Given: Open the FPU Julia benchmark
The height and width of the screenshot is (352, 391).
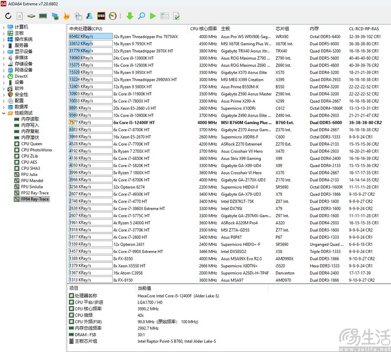Looking at the screenshot, I should (26, 174).
